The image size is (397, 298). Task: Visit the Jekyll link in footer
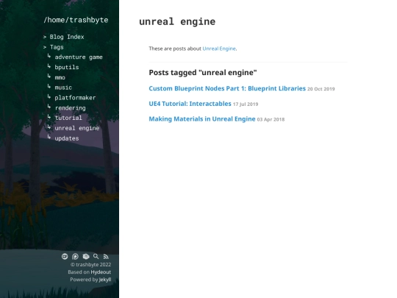tap(105, 280)
